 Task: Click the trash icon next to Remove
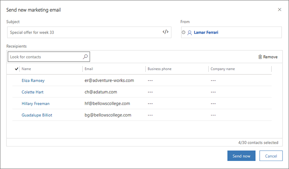click(260, 57)
